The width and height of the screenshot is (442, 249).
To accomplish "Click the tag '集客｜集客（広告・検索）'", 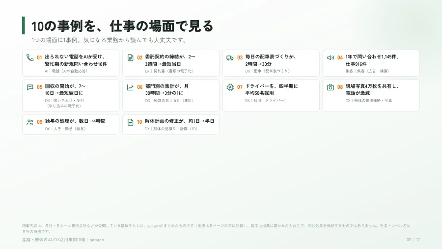I will (368, 71).
